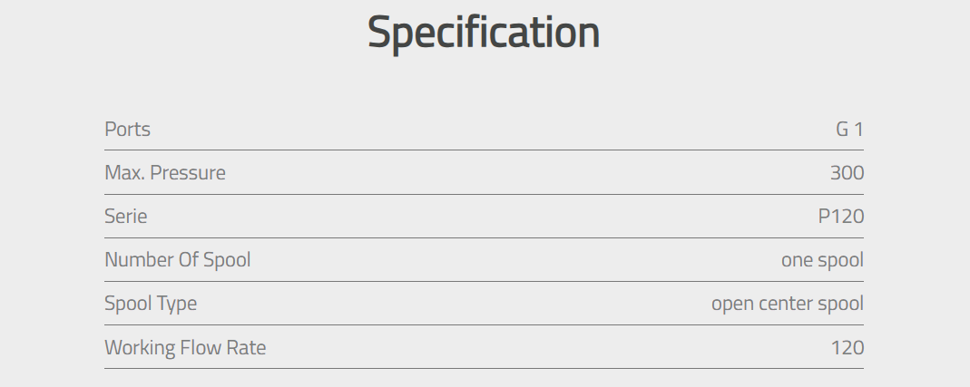This screenshot has width=970, height=387.
Task: Click the one spool value
Action: coord(822,260)
